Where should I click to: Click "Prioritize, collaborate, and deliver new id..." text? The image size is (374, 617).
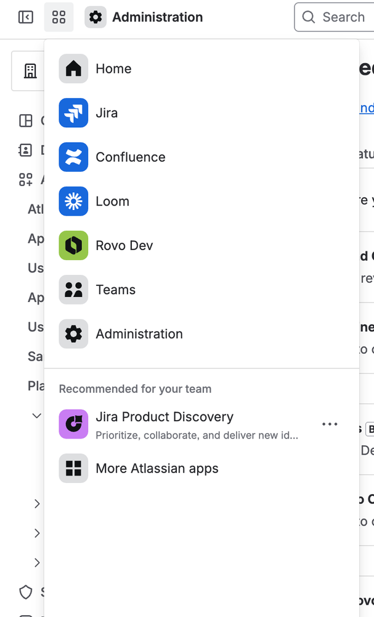pyautogui.click(x=197, y=435)
